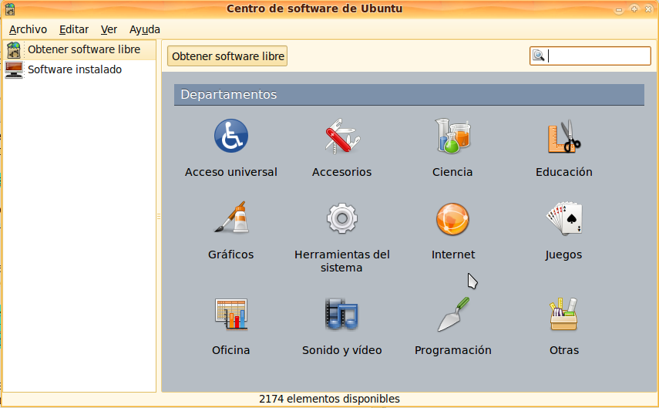Open the Ayuda menu
The width and height of the screenshot is (659, 408).
(x=145, y=29)
